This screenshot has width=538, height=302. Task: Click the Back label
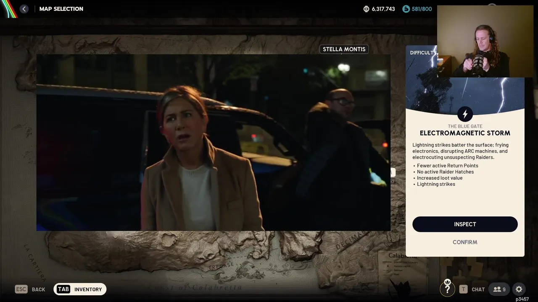click(38, 289)
